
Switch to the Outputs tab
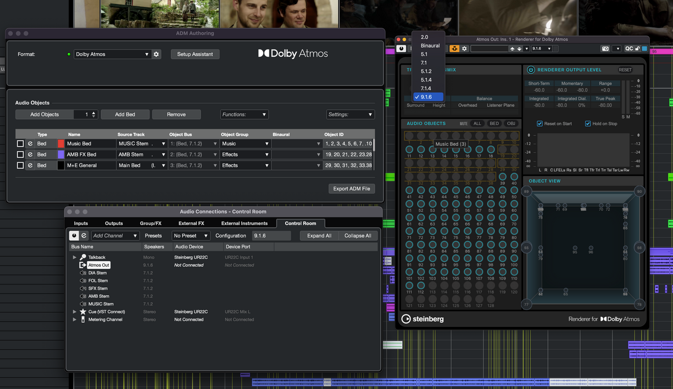click(x=114, y=223)
